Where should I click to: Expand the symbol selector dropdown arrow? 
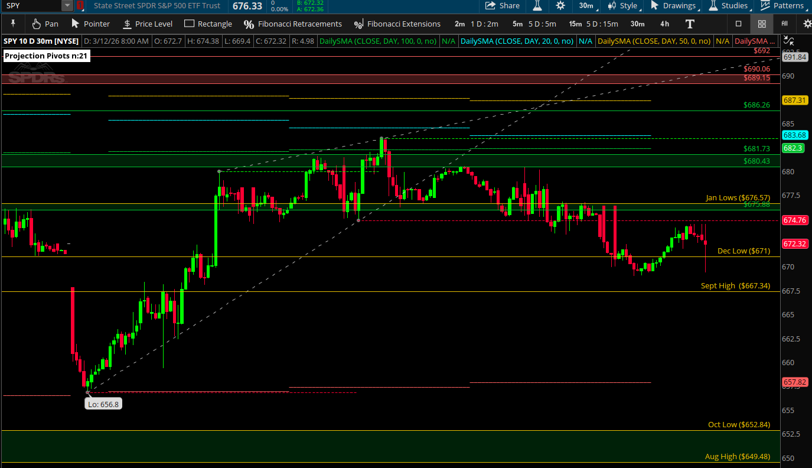click(67, 6)
